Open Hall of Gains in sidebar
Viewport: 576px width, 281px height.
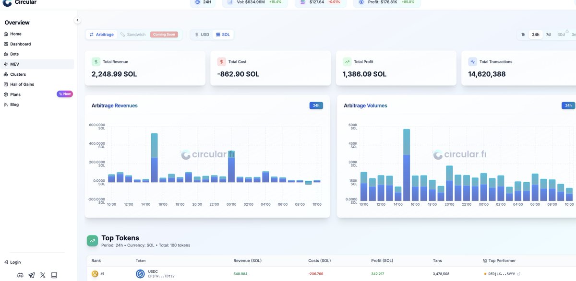tap(22, 84)
